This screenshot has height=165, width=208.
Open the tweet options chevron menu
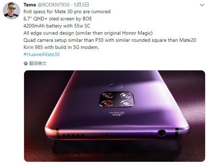coord(202,5)
